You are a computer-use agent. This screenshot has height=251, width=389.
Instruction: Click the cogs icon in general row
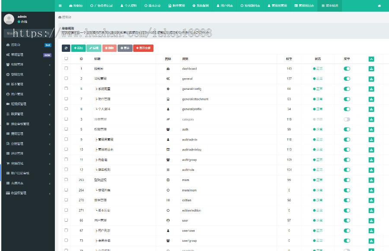pyautogui.click(x=168, y=79)
